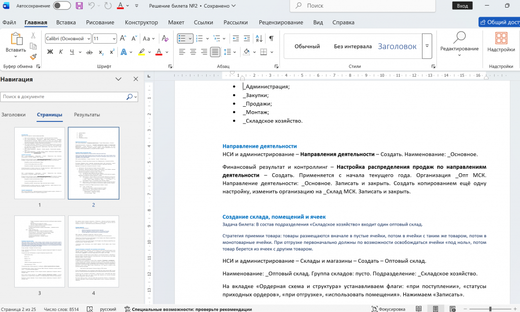Open the font name dropdown
The image size is (520, 312).
(x=88, y=39)
